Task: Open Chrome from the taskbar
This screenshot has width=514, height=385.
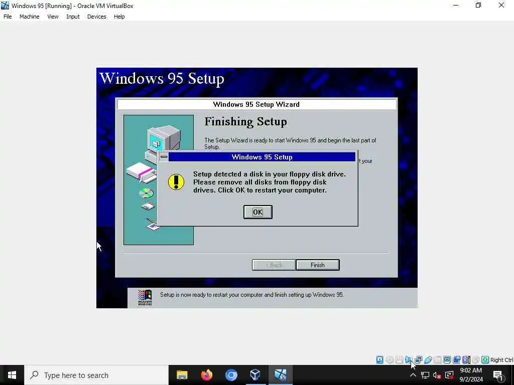Action: [231, 375]
